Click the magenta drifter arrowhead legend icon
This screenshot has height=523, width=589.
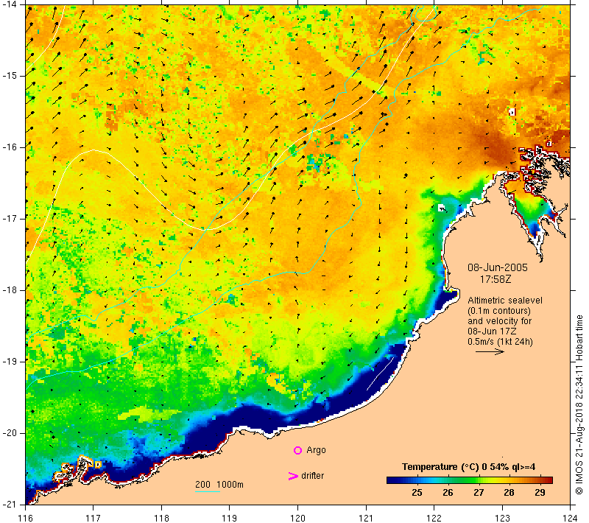pyautogui.click(x=293, y=476)
